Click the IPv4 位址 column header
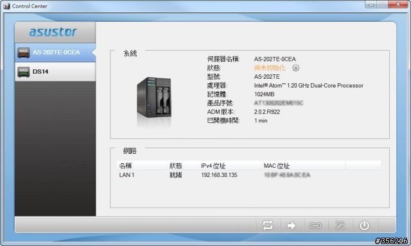The height and width of the screenshot is (246, 411). coord(213,166)
